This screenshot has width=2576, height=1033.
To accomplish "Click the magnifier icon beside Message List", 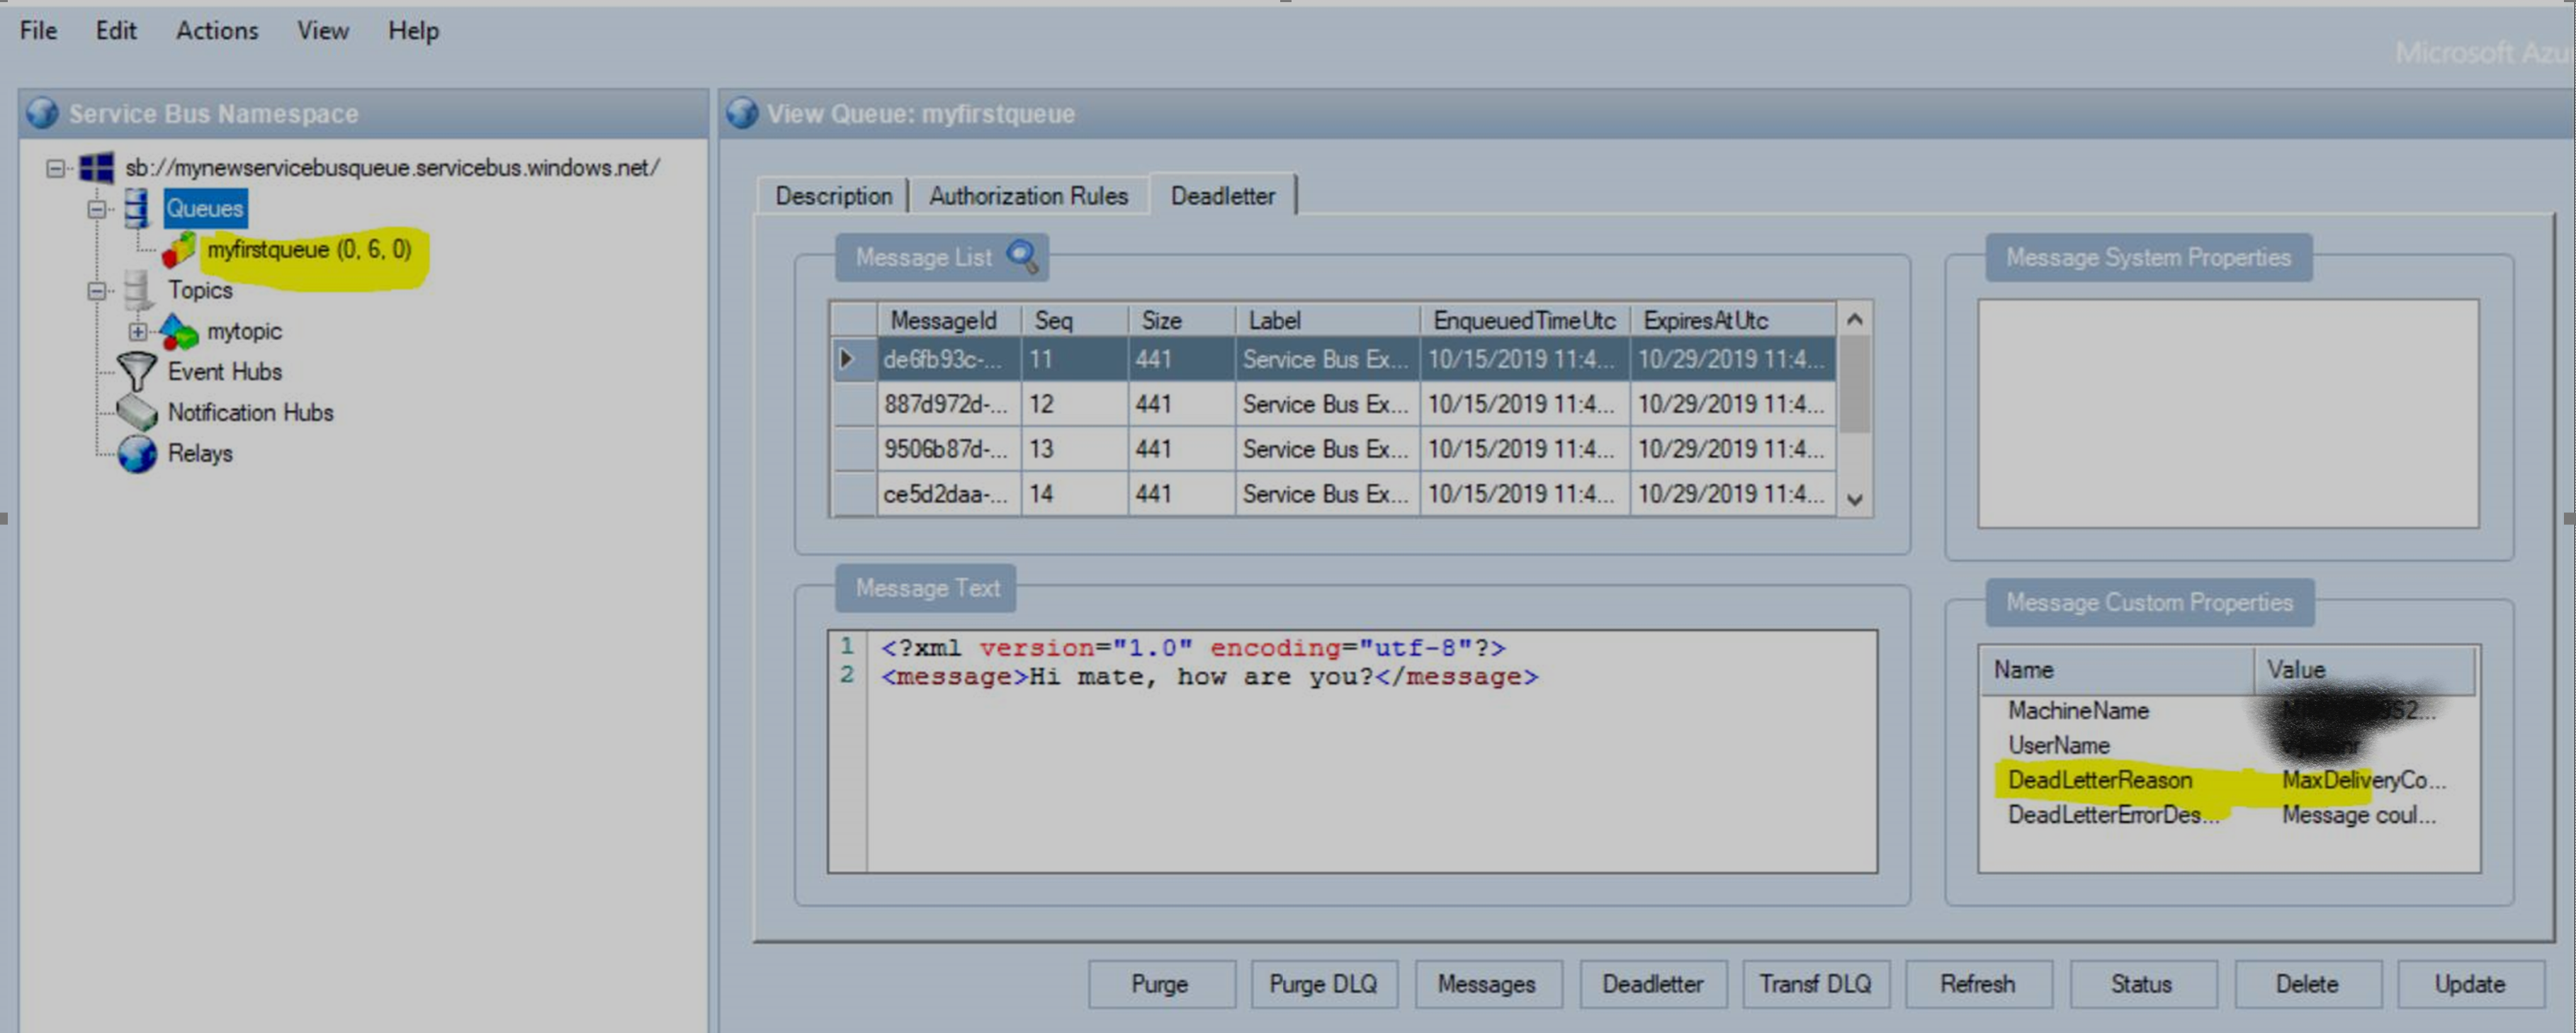I will pyautogui.click(x=1021, y=256).
